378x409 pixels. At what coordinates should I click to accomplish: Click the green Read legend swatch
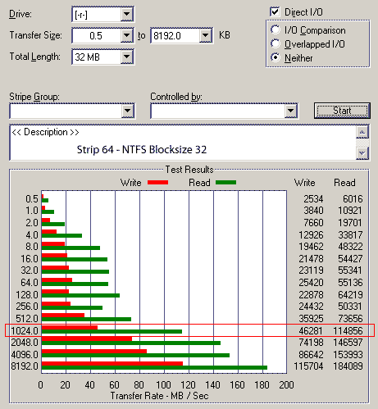(x=225, y=183)
